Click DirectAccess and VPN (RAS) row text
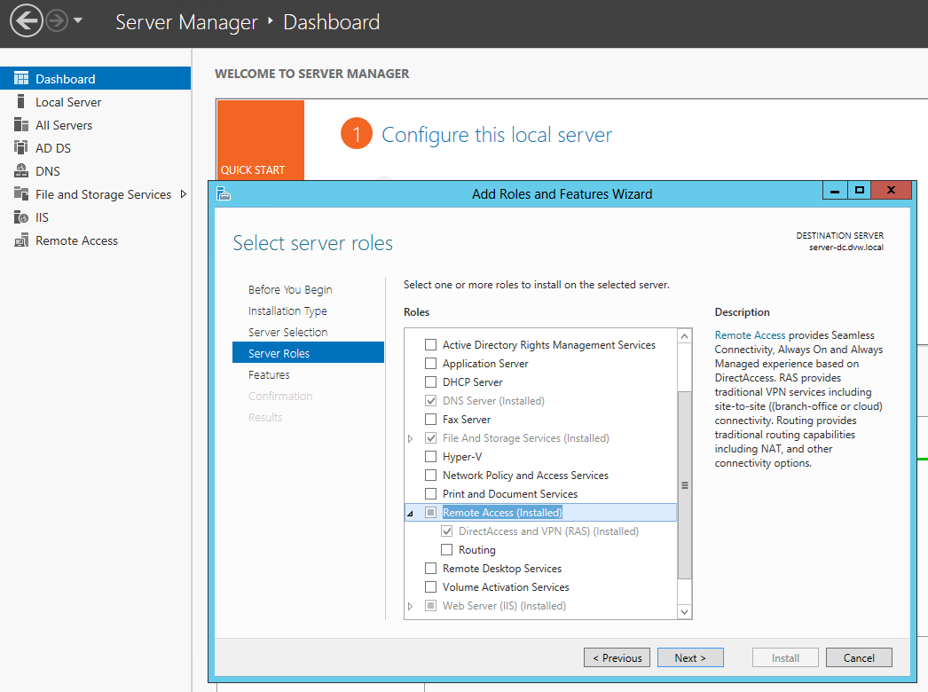The width and height of the screenshot is (928, 692). click(548, 531)
